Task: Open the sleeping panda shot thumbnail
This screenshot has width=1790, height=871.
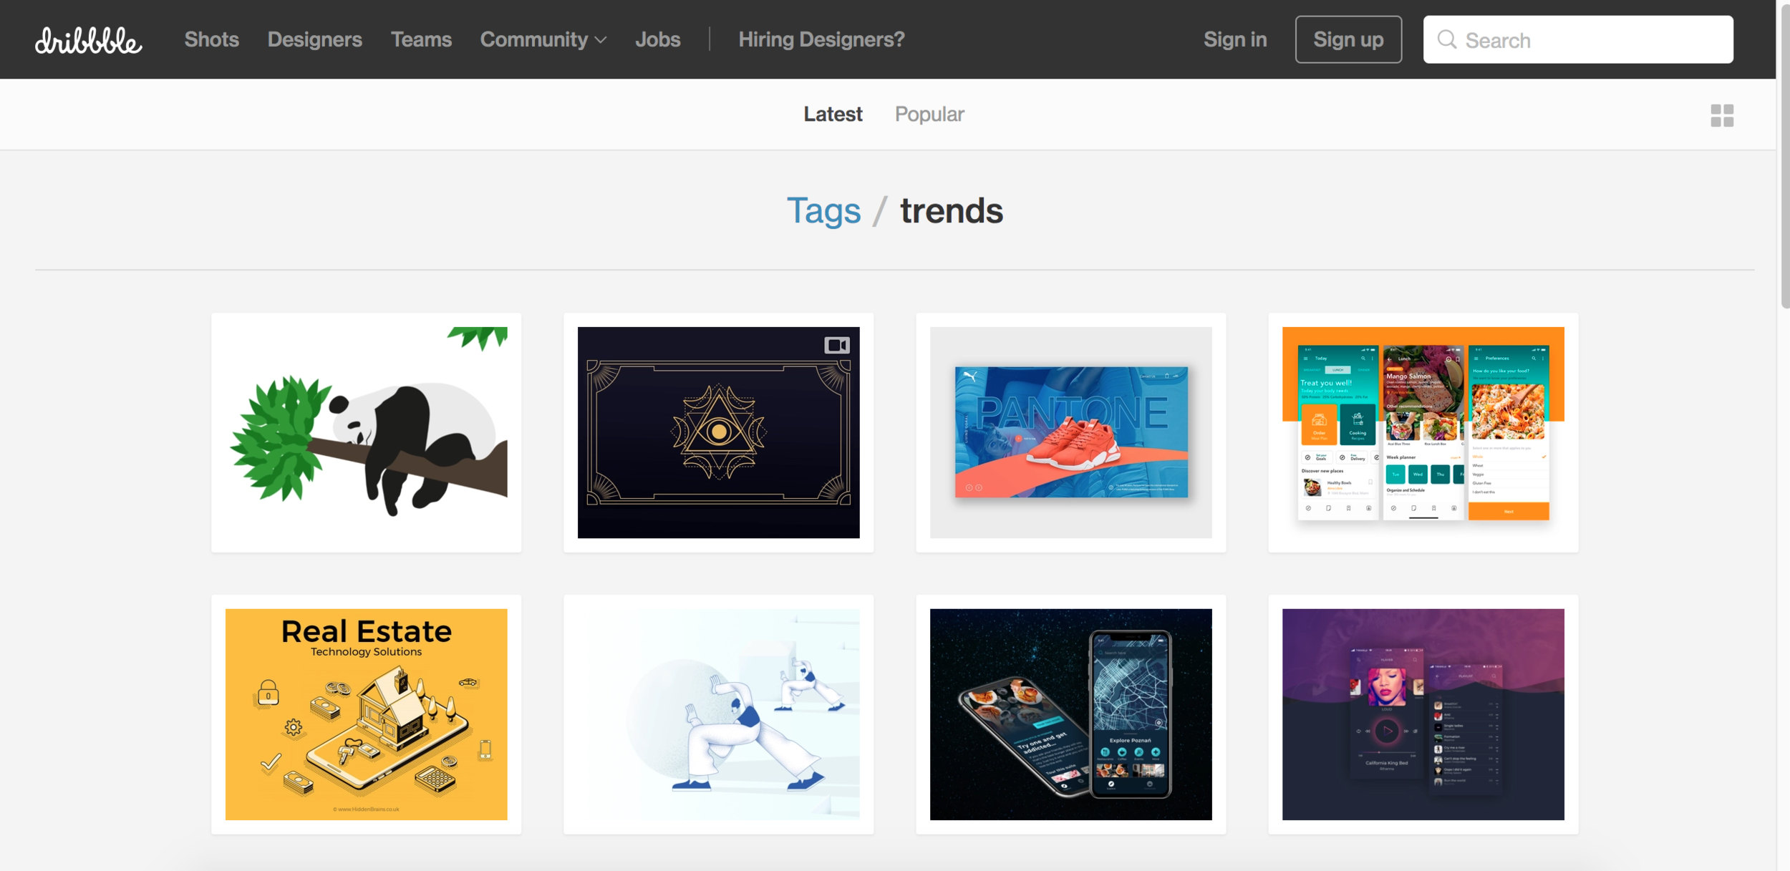Action: [366, 432]
